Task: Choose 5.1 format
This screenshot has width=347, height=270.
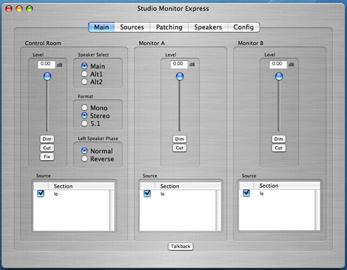Action: (x=85, y=123)
